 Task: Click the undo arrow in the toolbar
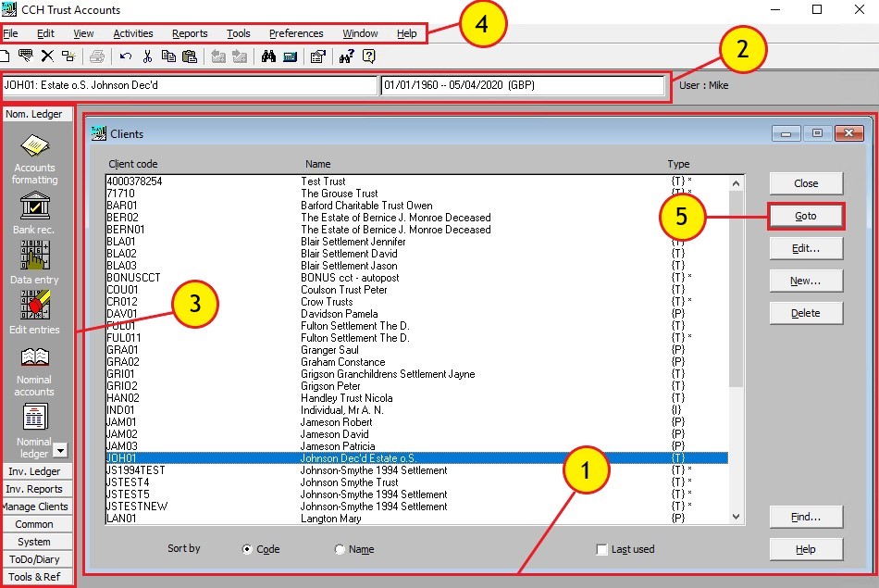[x=126, y=56]
